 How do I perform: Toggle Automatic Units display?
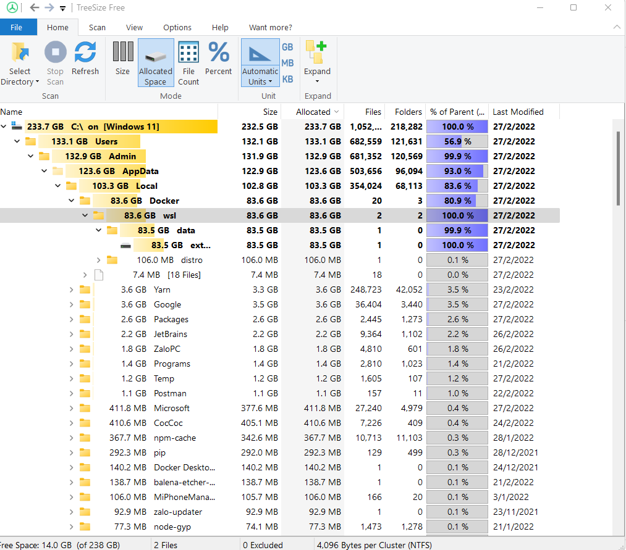260,63
